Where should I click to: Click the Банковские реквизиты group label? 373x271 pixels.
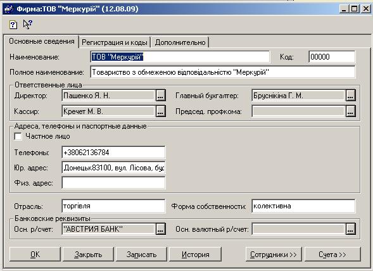(53, 218)
